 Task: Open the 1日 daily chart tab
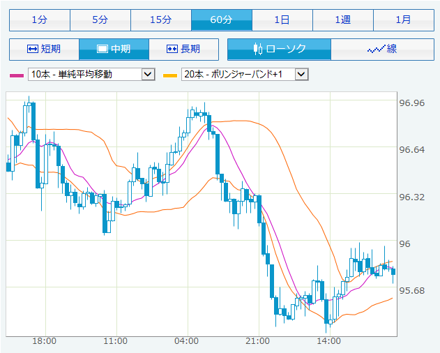[x=282, y=20]
